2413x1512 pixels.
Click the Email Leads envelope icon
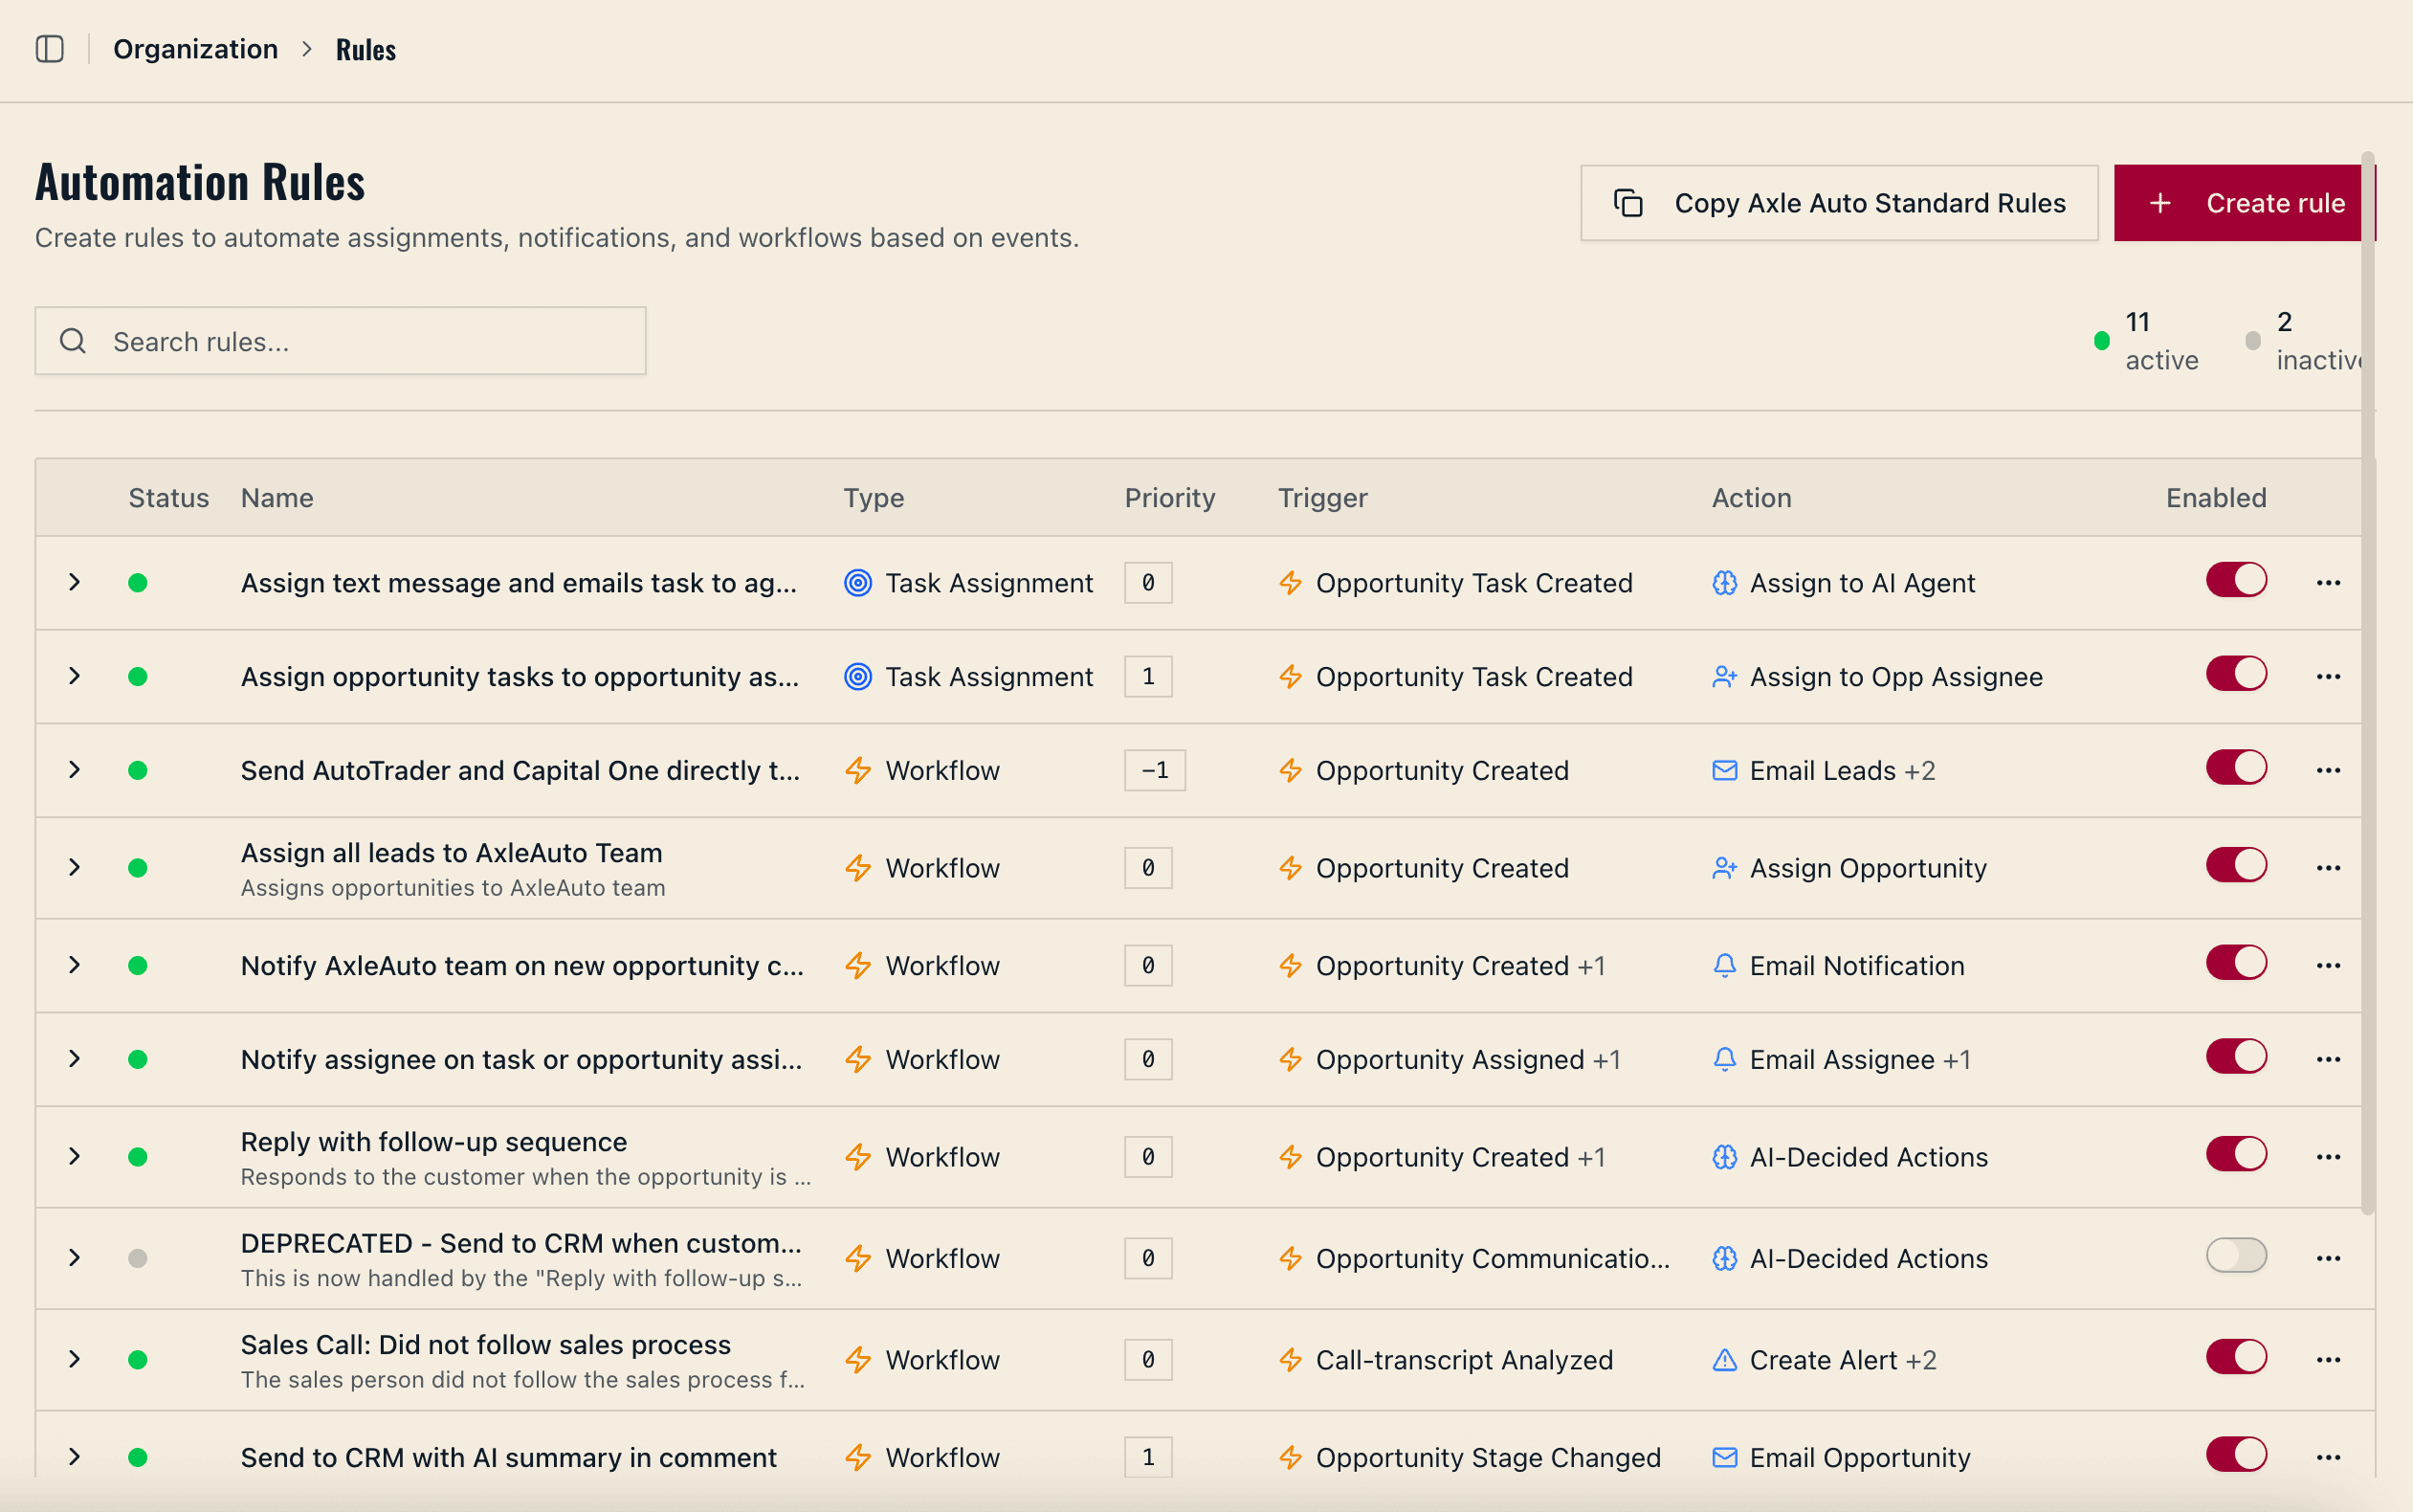pyautogui.click(x=1724, y=771)
